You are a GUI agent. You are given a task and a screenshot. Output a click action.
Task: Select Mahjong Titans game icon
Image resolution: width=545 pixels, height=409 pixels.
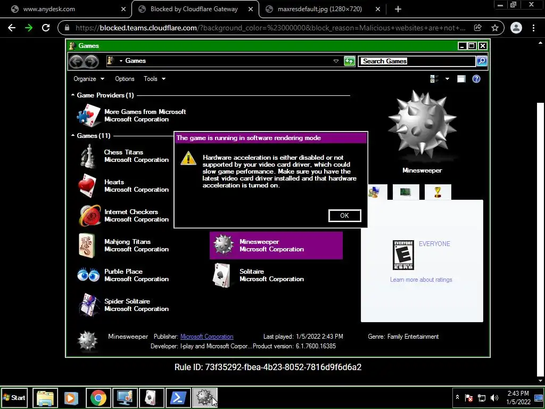(x=87, y=246)
